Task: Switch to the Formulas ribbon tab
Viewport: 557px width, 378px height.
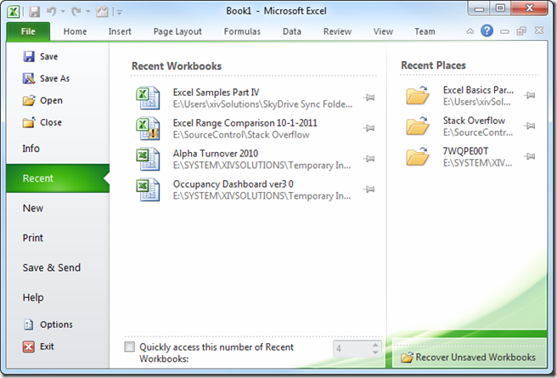Action: pos(242,31)
